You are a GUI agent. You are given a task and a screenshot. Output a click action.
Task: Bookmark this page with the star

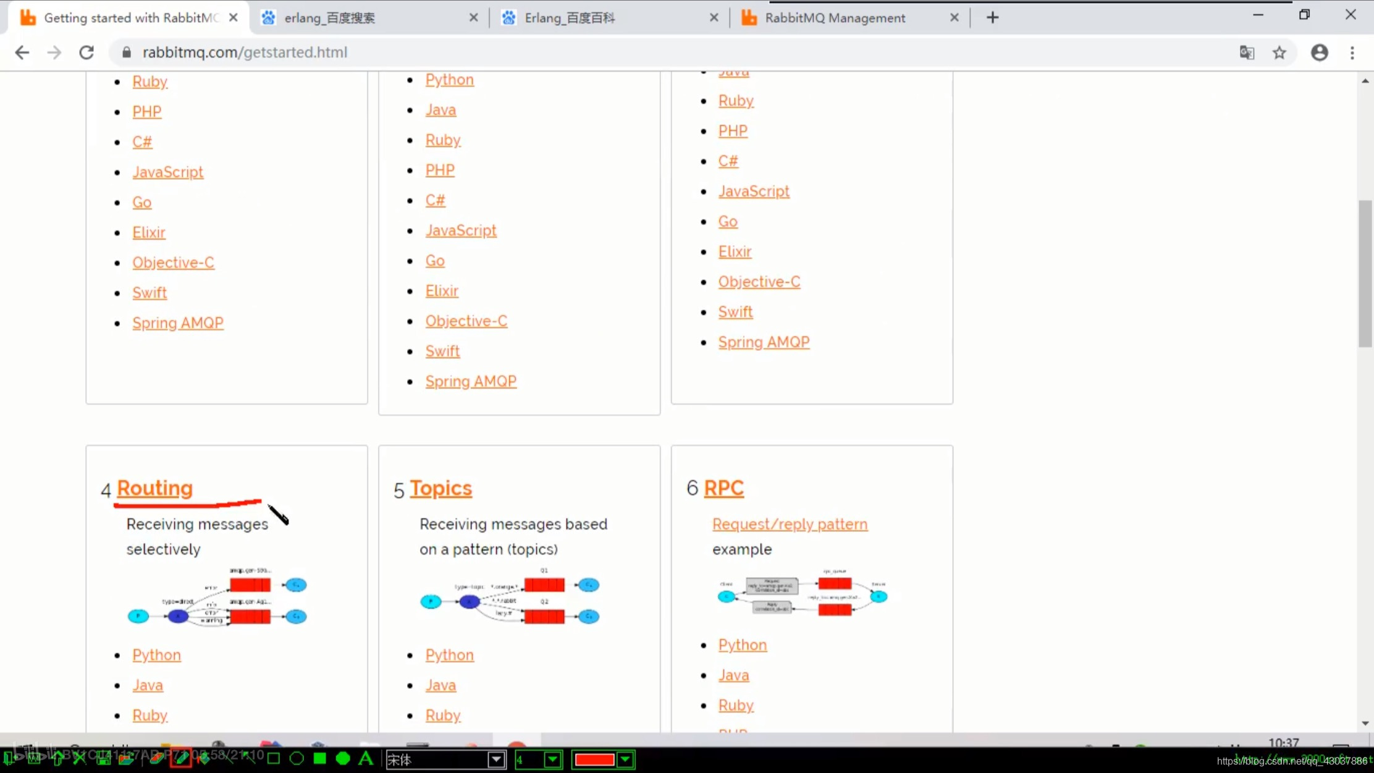click(x=1279, y=53)
